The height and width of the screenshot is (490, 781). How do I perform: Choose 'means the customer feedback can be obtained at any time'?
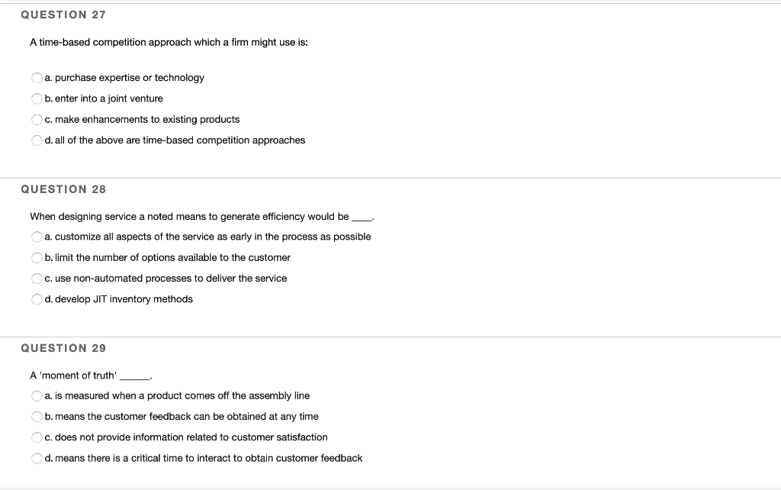click(x=37, y=417)
